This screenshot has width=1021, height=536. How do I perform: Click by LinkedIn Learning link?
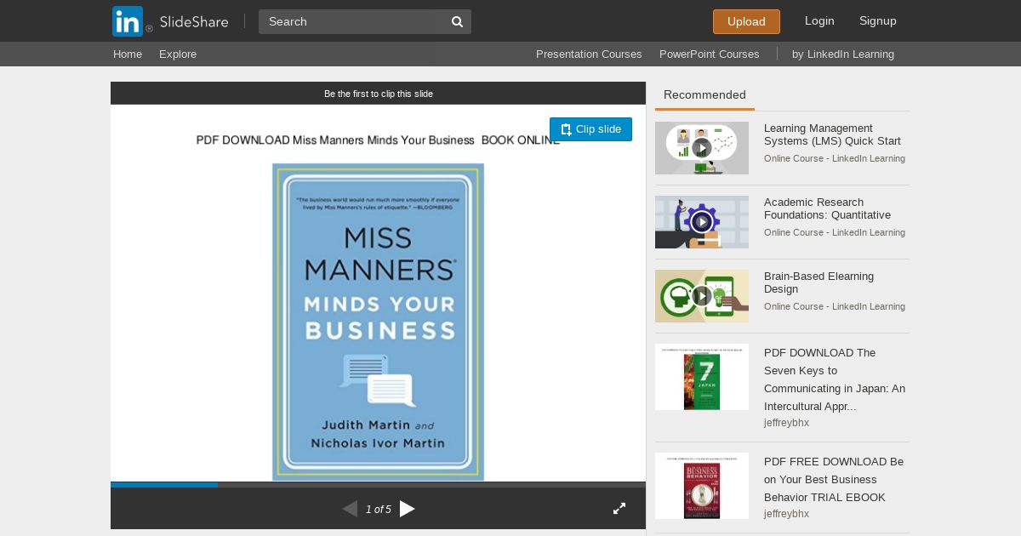coord(843,54)
